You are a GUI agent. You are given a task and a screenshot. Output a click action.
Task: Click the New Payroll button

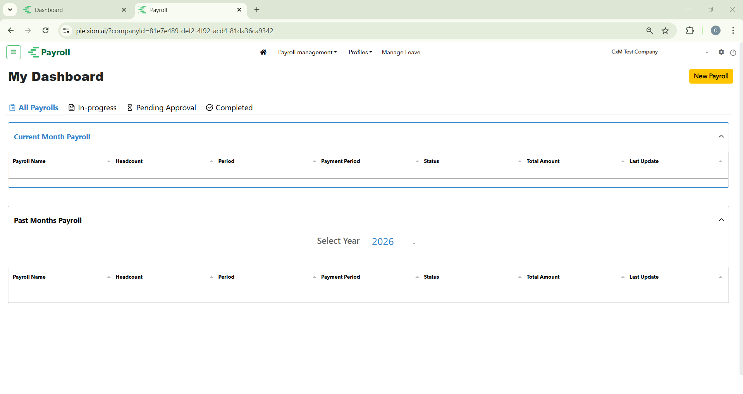click(x=711, y=76)
